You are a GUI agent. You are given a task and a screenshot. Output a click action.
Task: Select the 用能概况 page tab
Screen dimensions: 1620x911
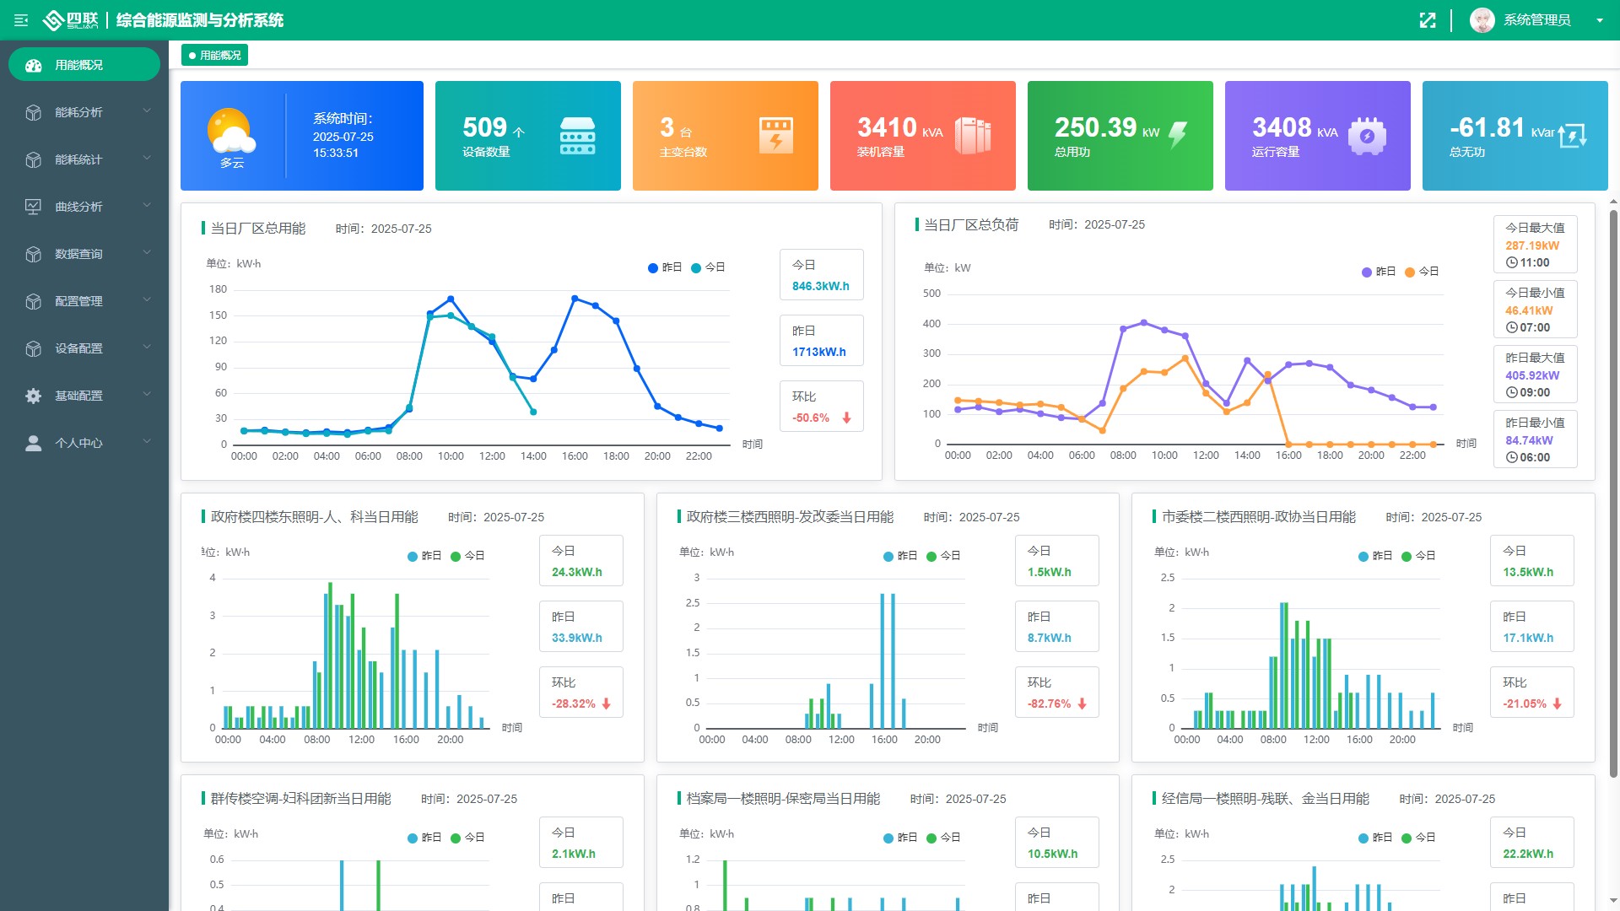214,56
